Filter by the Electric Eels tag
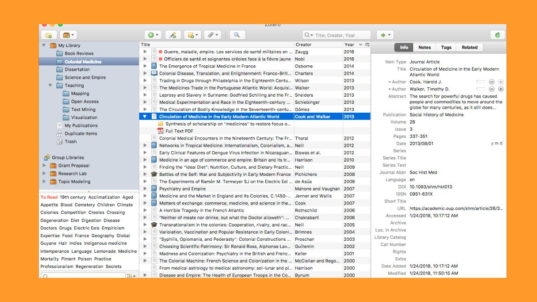Image resolution: width=537 pixels, height=302 pixels. 87,228
